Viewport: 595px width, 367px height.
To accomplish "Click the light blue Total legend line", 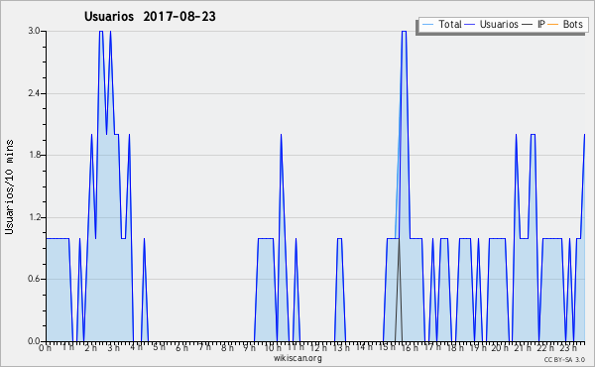I will 427,25.
